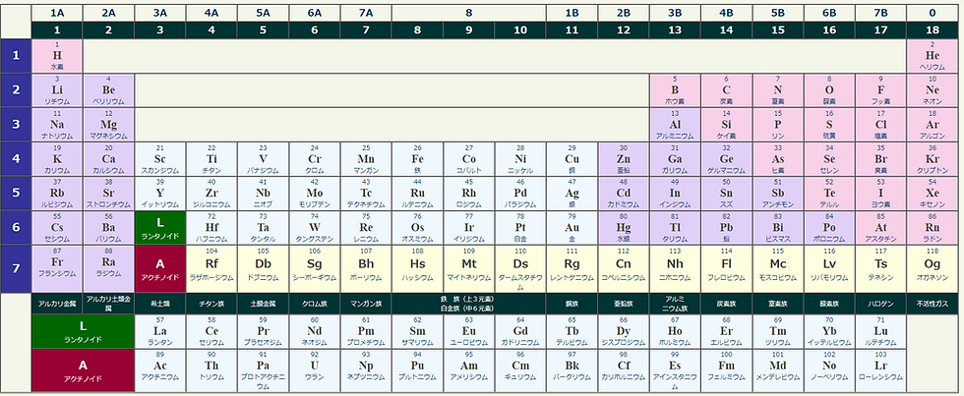Click the boron cell B ホウ素
The image size is (964, 396).
[675, 90]
